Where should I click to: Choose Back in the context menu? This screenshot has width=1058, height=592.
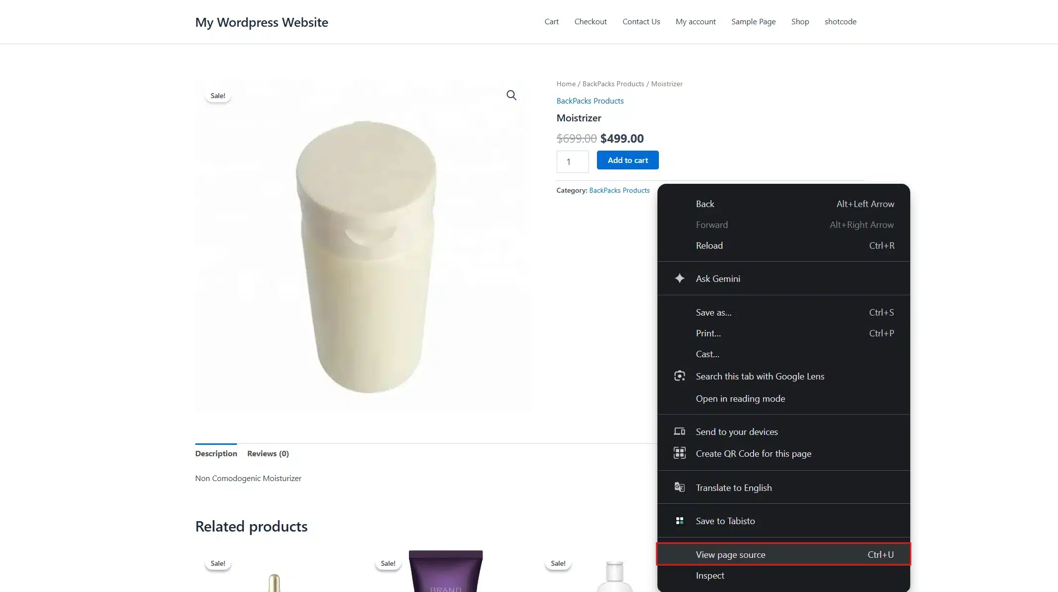click(x=783, y=204)
